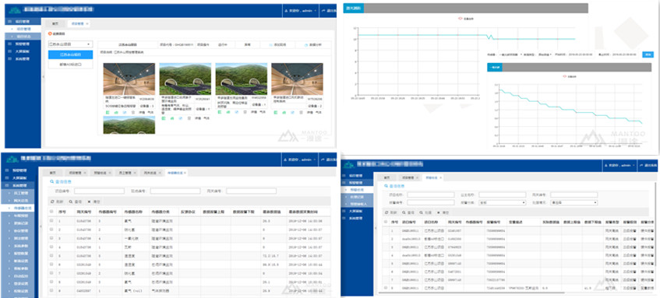This screenshot has height=298, width=660.
Task: Check the row 5 checkbox in sensor table
Action: (x=51, y=255)
